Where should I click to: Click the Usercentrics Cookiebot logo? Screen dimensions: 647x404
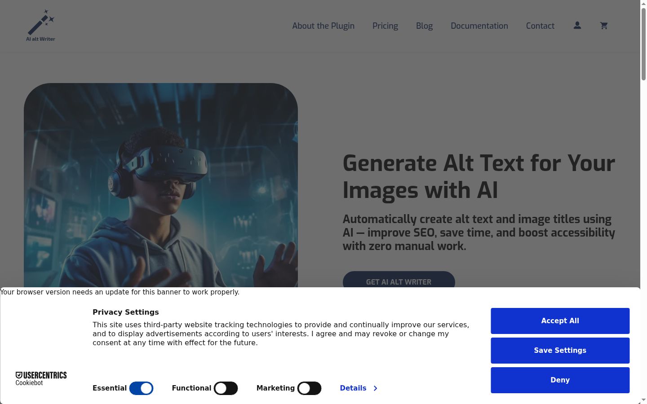(41, 378)
